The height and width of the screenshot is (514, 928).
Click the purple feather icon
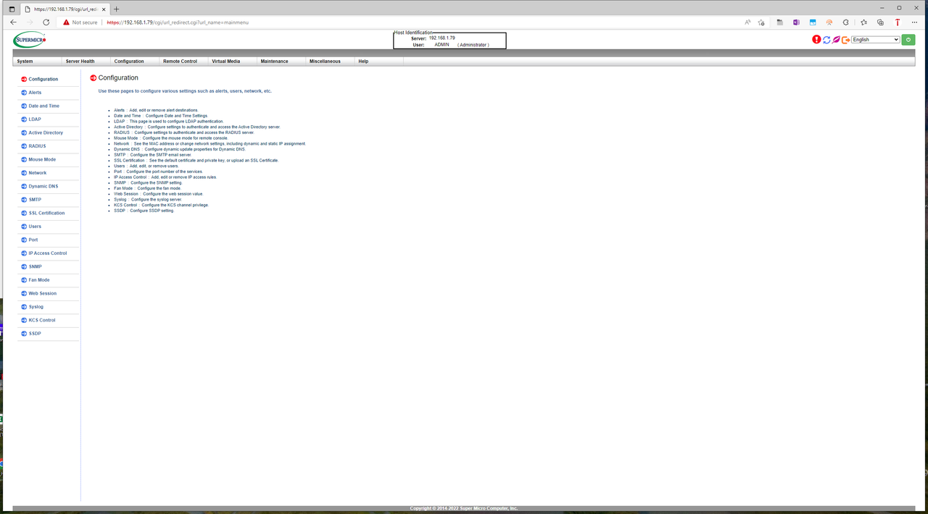coord(836,40)
